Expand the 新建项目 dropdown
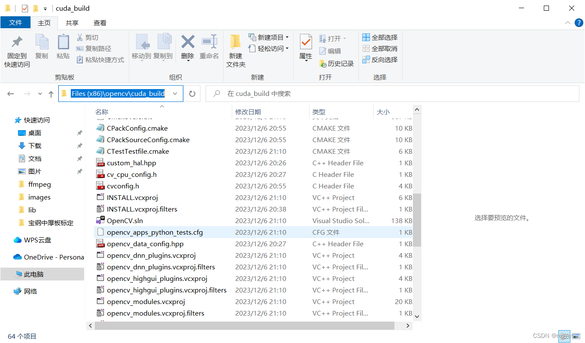The height and width of the screenshot is (343, 585). click(287, 37)
